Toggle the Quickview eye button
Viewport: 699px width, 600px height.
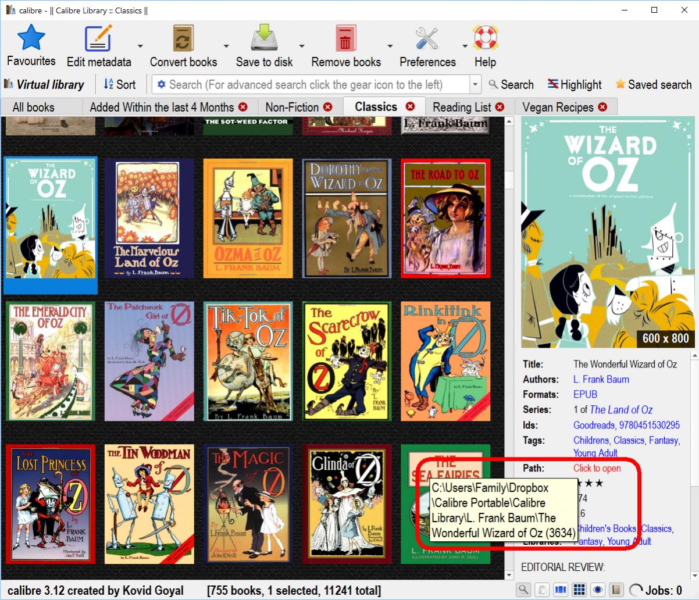click(x=598, y=590)
